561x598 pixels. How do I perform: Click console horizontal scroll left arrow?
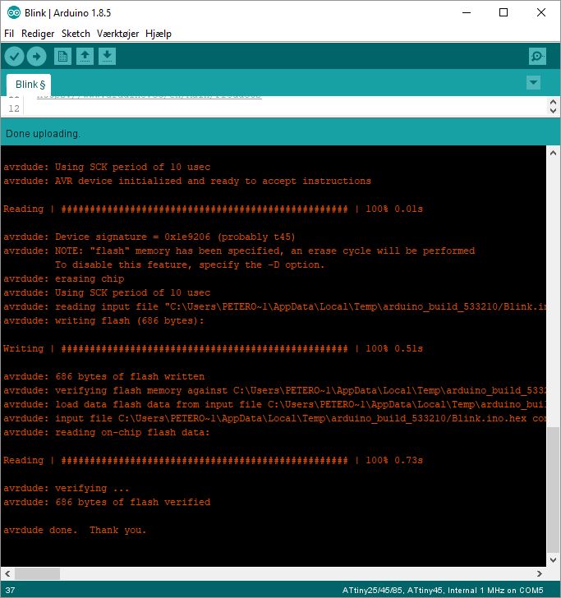[x=7, y=573]
